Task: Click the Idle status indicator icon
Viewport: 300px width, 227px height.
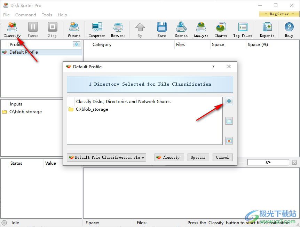Action: 4,223
